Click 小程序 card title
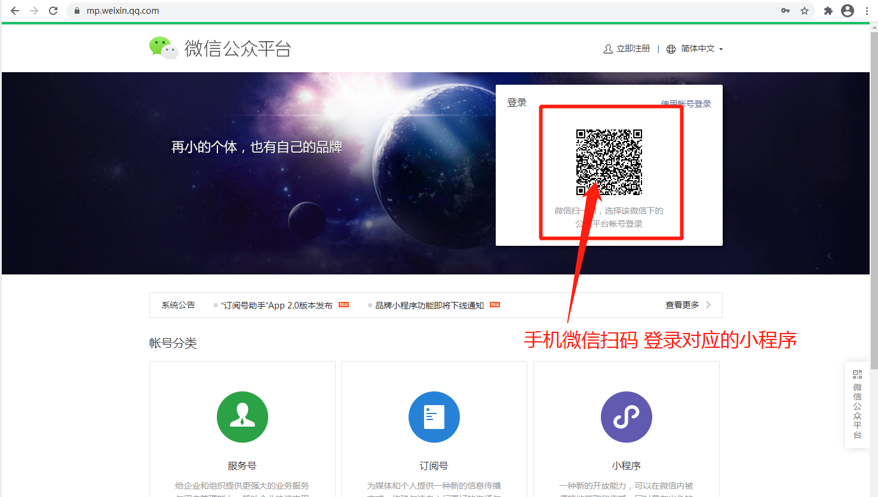This screenshot has width=878, height=497. (626, 466)
